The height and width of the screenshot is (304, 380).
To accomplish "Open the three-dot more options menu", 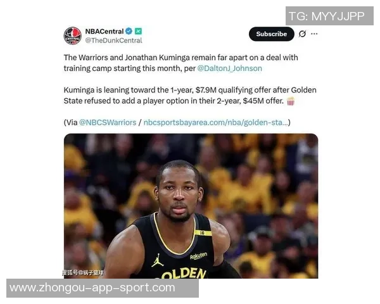I will click(314, 34).
